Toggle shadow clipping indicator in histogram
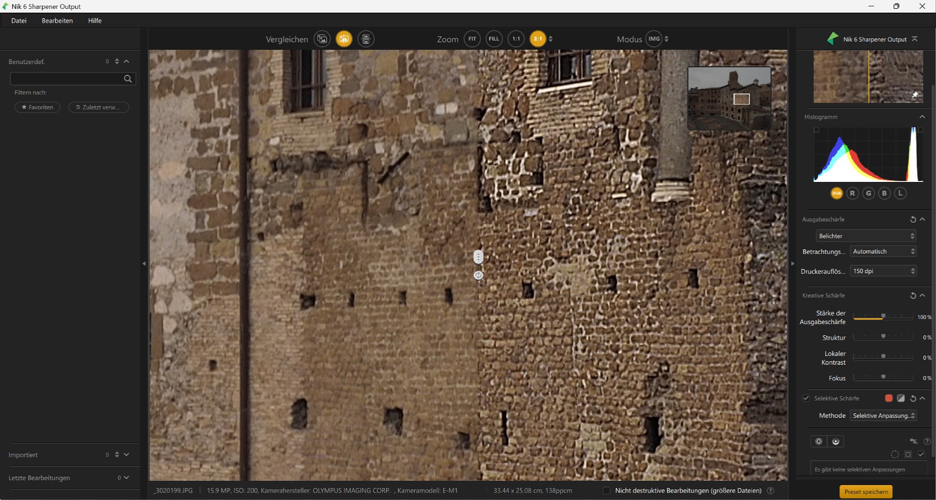Screen dimensions: 936x500 tap(816, 130)
